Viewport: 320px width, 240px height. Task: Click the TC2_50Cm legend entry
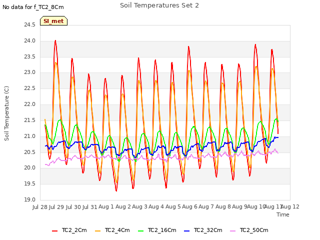249,230
